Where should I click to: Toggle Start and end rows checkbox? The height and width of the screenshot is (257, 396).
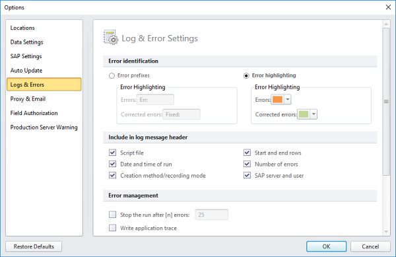coord(247,153)
